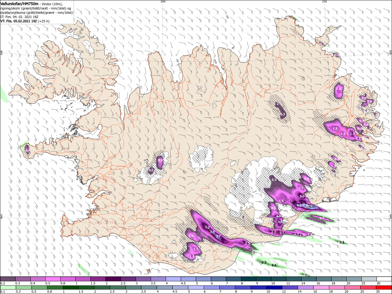Screen dimensions: 392x294
Task: Click the 4.5 precipitation value on the map
Action: pyautogui.click(x=278, y=216)
